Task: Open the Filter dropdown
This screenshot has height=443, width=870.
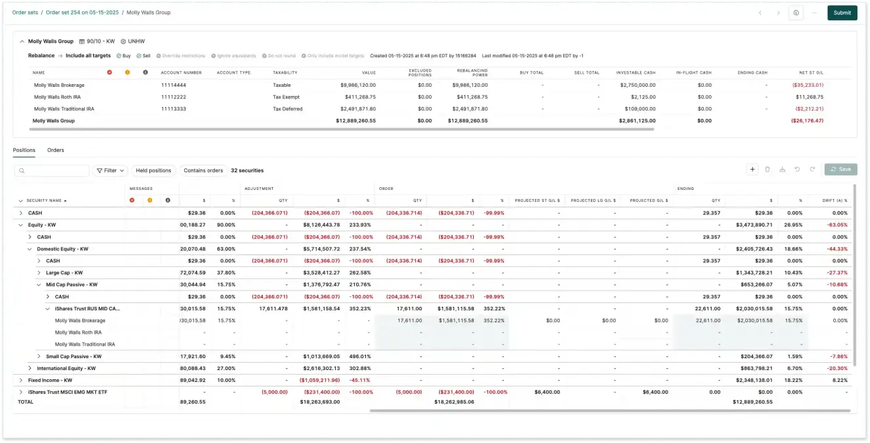Action: (110, 170)
